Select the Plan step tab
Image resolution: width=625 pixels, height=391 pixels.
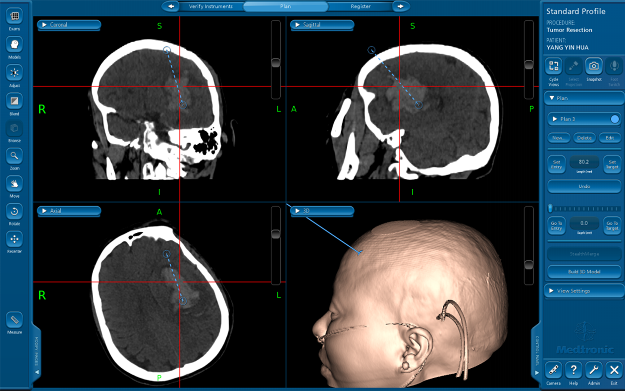point(286,6)
